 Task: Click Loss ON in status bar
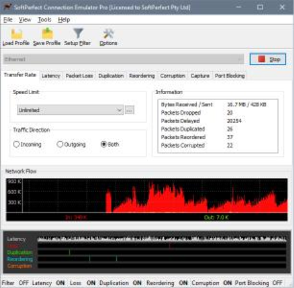tap(82, 283)
